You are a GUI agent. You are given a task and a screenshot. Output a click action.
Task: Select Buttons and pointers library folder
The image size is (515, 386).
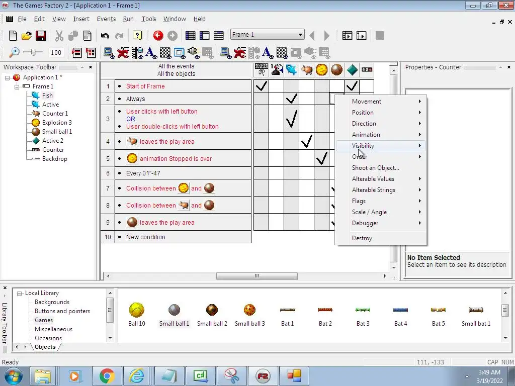click(62, 311)
